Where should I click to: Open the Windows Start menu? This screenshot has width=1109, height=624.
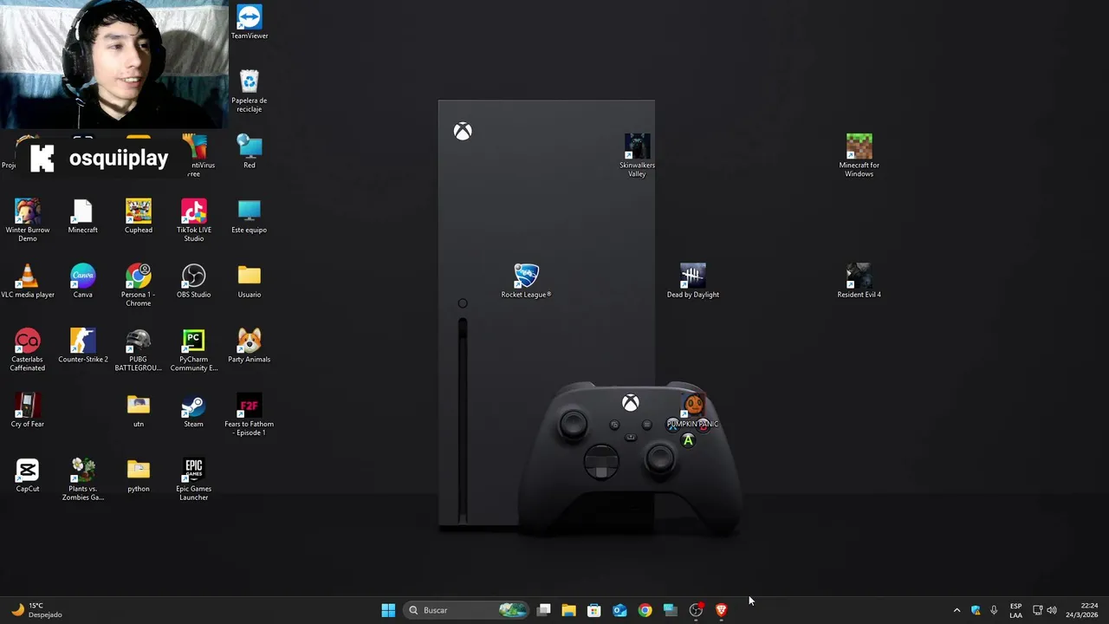[x=388, y=610]
